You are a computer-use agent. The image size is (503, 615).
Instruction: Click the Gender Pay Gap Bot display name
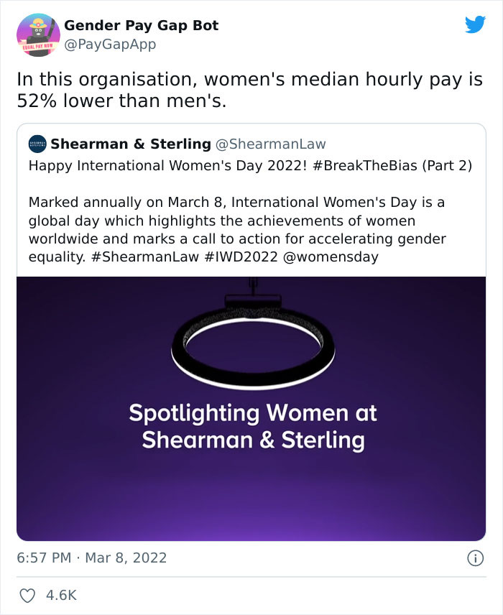click(x=142, y=25)
